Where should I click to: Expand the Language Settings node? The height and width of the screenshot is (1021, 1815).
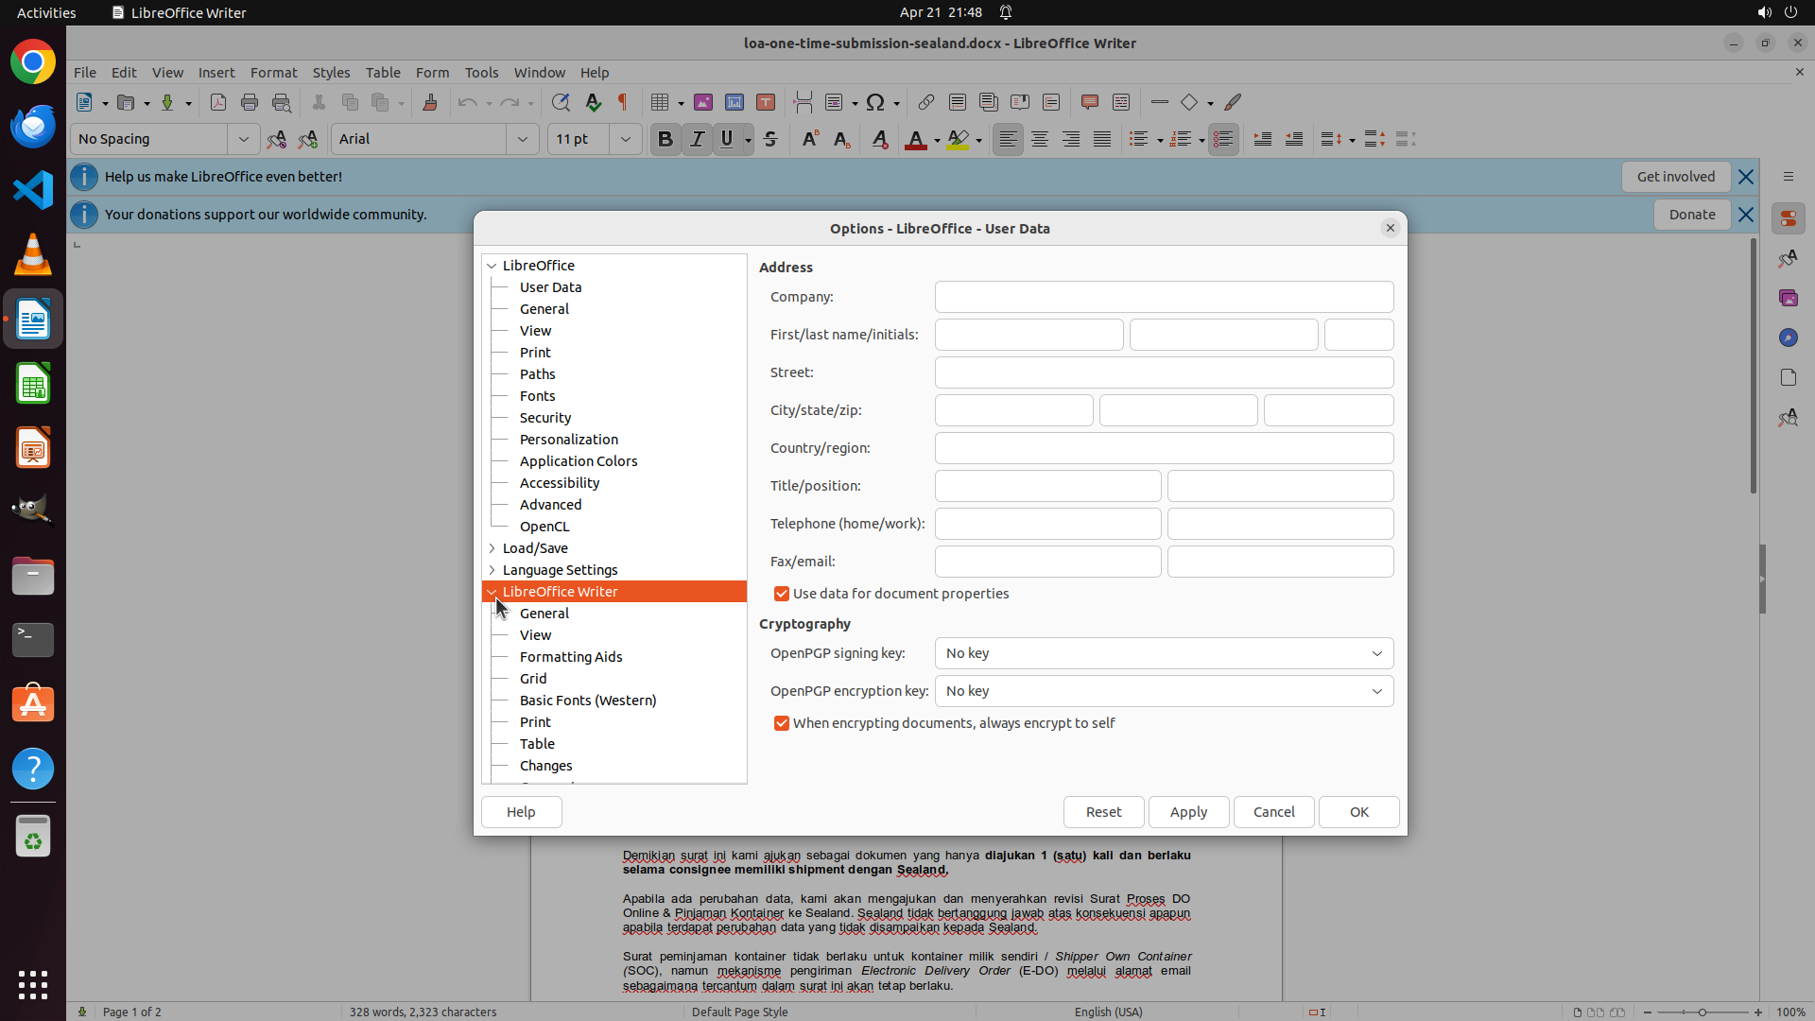click(492, 570)
